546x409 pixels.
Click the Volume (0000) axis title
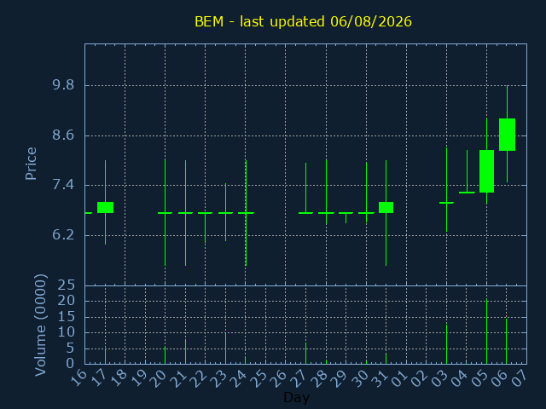(41, 325)
